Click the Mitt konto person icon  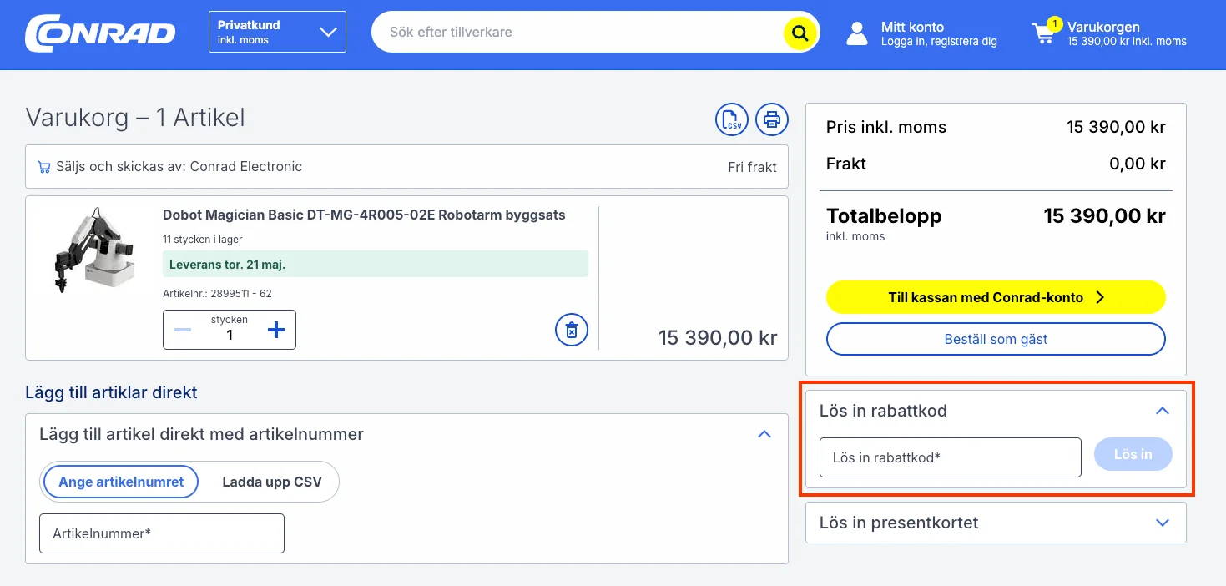[x=857, y=33]
